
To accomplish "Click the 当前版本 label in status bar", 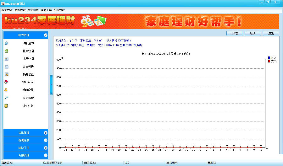I will pos(90,163).
